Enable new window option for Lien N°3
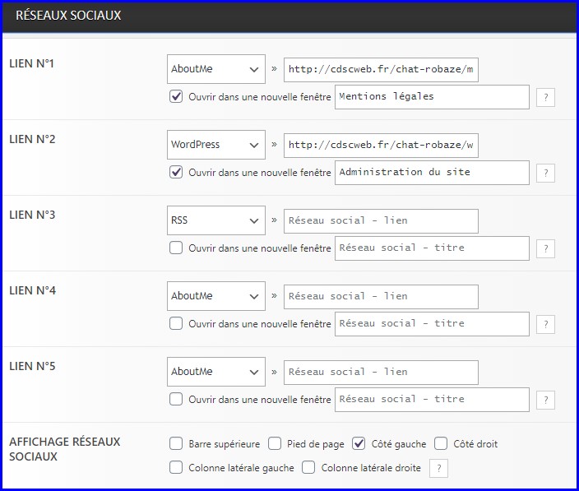This screenshot has height=491, width=579. tap(176, 248)
